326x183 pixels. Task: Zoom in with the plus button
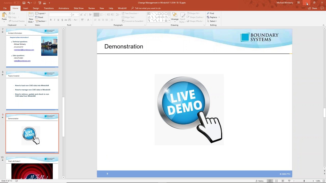tap(313, 181)
